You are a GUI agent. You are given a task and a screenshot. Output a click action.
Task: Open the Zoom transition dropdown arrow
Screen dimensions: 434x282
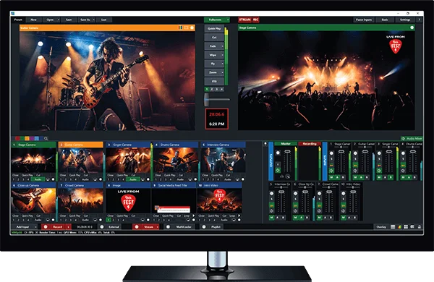tap(222, 72)
